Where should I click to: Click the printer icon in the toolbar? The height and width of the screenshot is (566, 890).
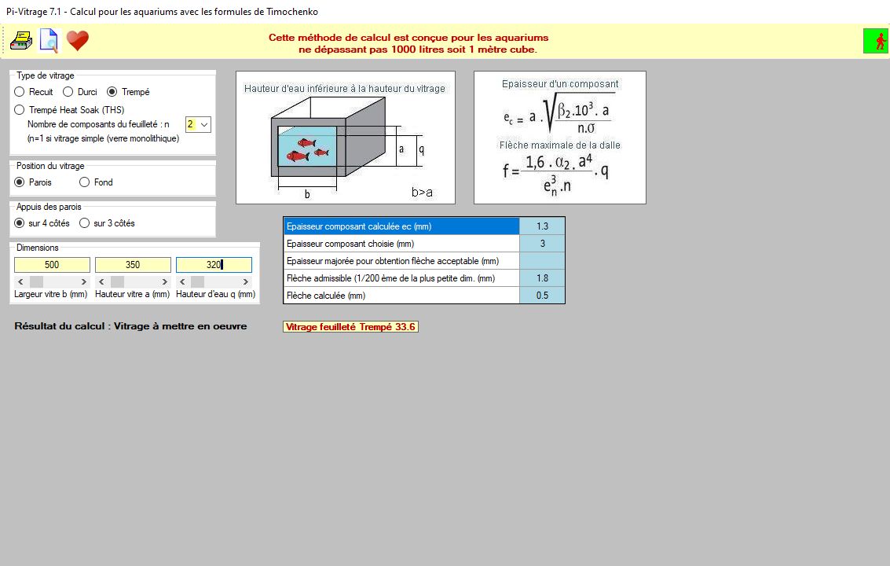21,40
